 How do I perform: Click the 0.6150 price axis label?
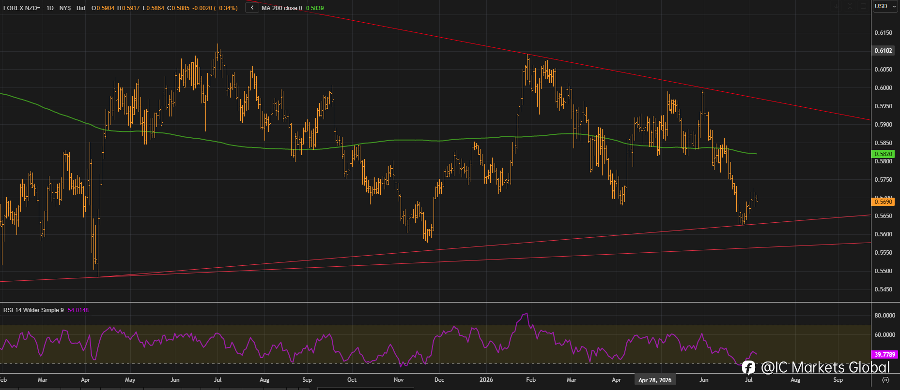(x=883, y=33)
